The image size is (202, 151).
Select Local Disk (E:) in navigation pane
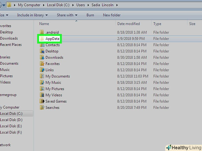(x=11, y=126)
